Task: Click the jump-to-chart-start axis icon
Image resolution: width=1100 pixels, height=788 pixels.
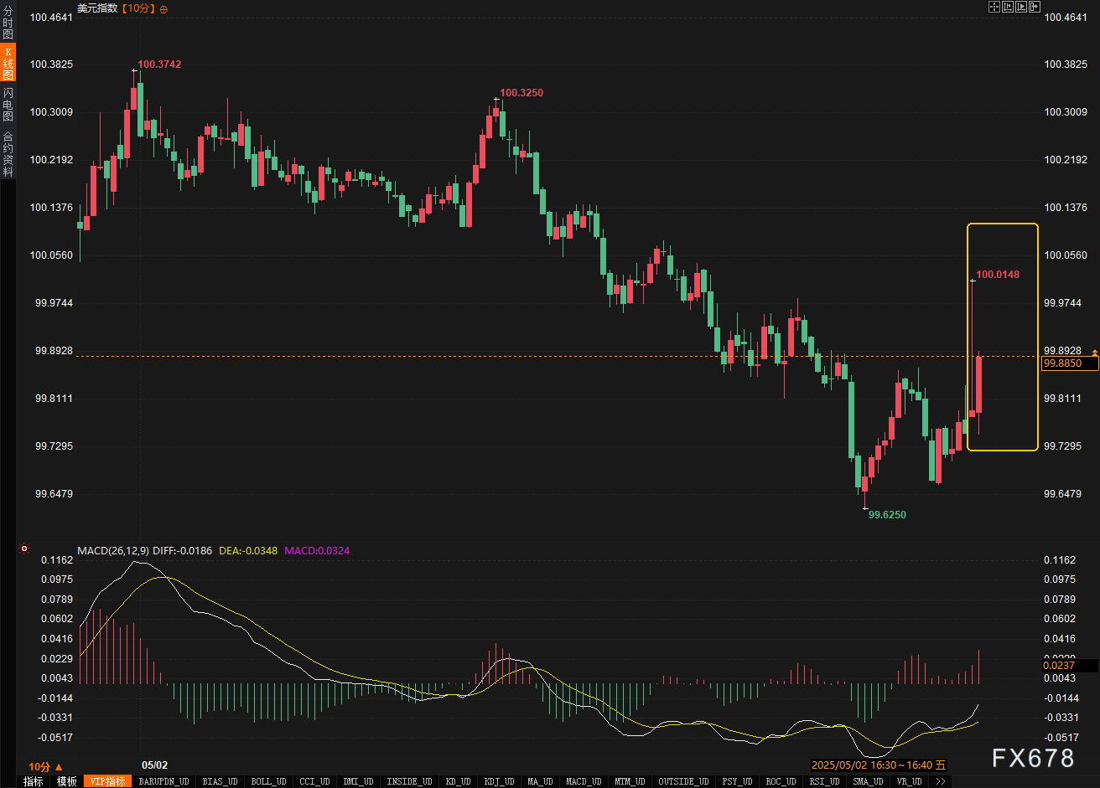Action: (x=1007, y=8)
